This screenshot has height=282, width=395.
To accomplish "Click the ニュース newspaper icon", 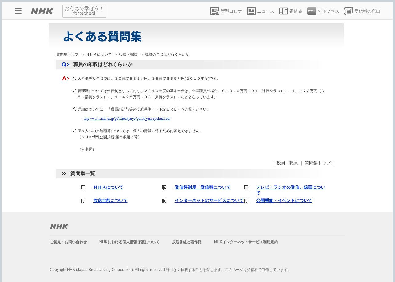I will (251, 11).
